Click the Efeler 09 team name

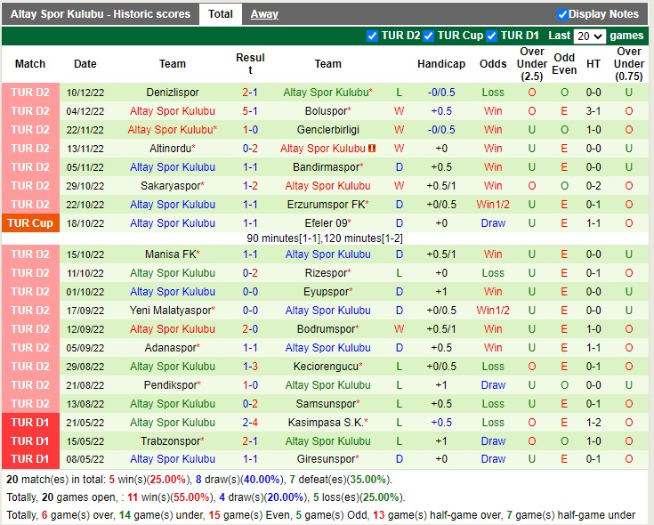tap(326, 223)
